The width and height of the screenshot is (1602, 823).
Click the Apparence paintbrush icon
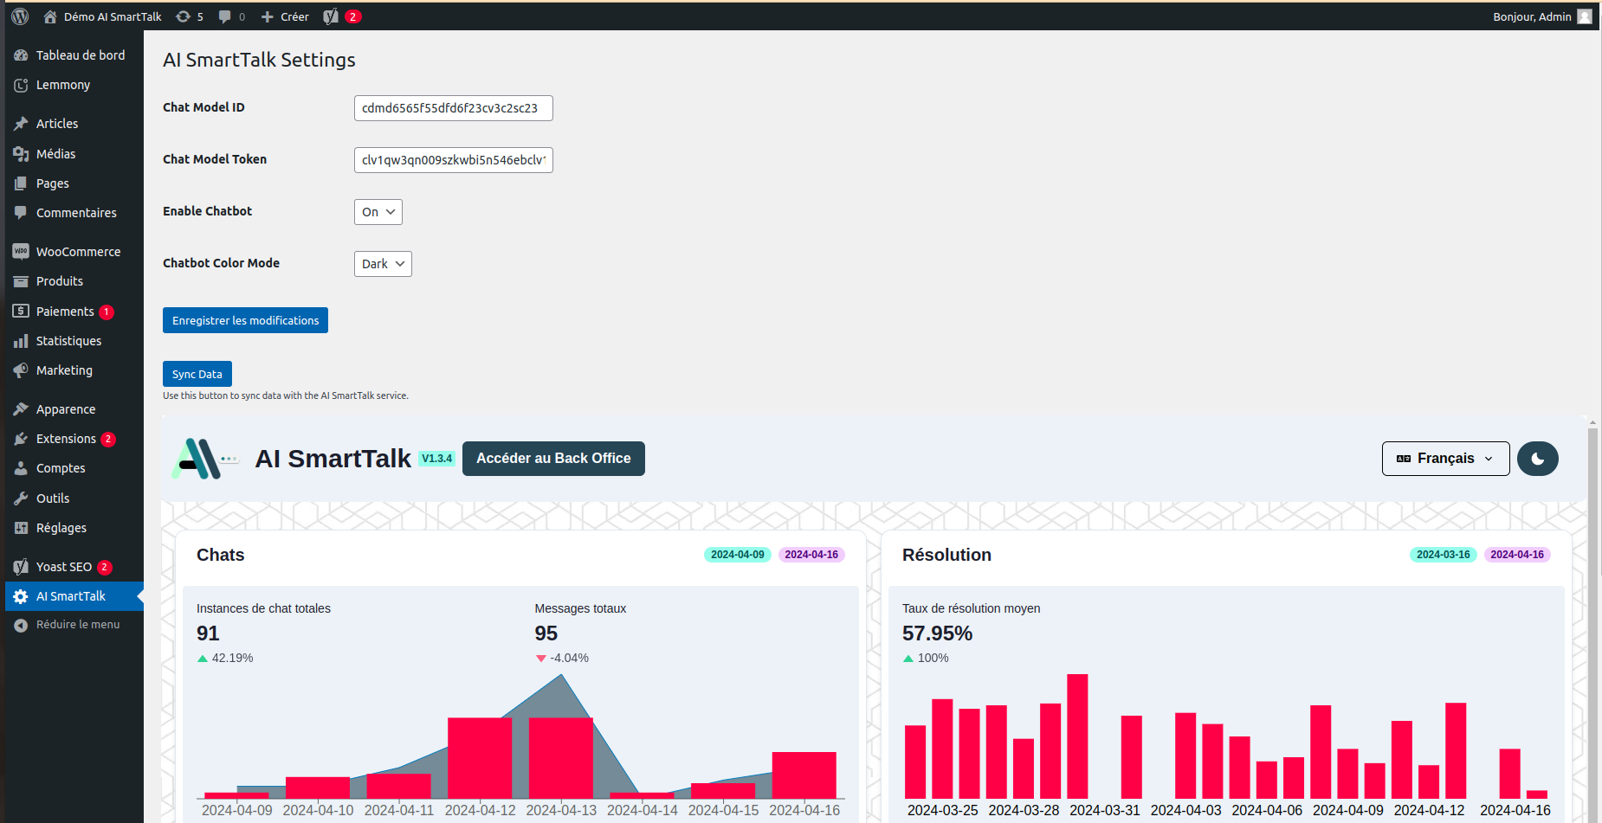coord(21,409)
